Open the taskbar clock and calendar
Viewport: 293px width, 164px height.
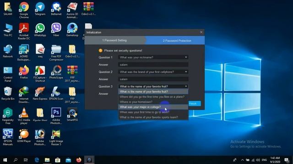click(275, 160)
